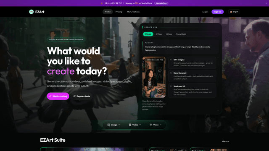The width and height of the screenshot is (269, 151).
Task: Click the Voice waveform icon
Action: tap(150, 125)
